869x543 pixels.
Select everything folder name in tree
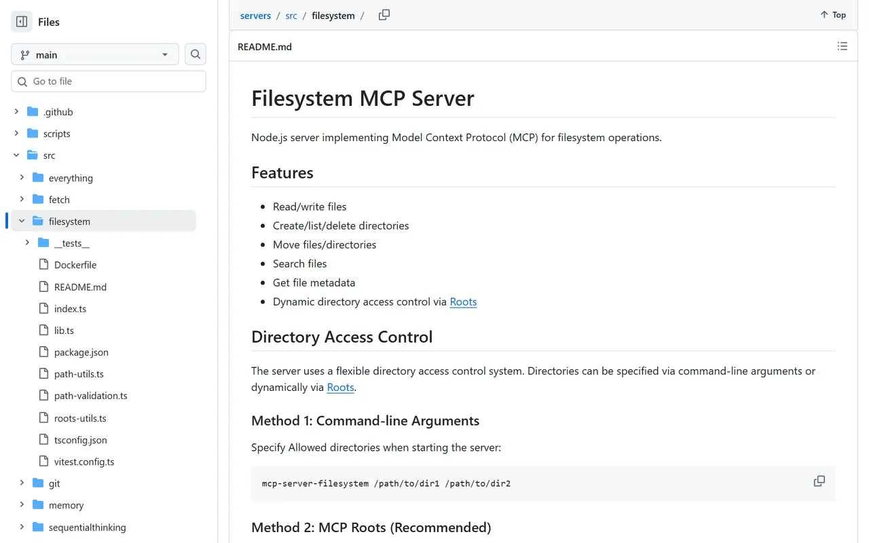[71, 178]
